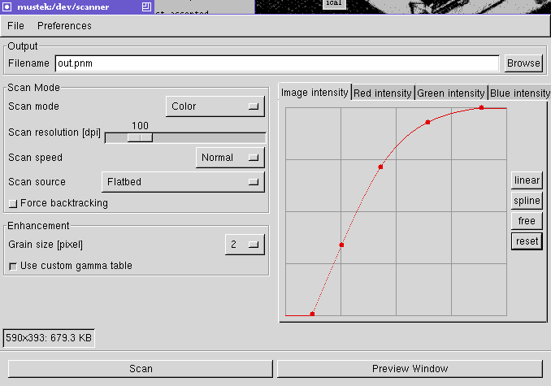
Task: Open the Scan source Flatbed dropdown
Action: (x=183, y=182)
